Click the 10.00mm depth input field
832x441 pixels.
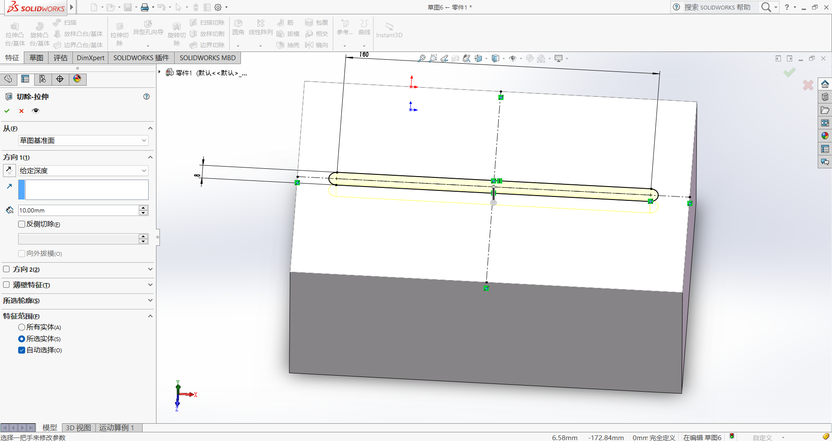click(x=78, y=210)
